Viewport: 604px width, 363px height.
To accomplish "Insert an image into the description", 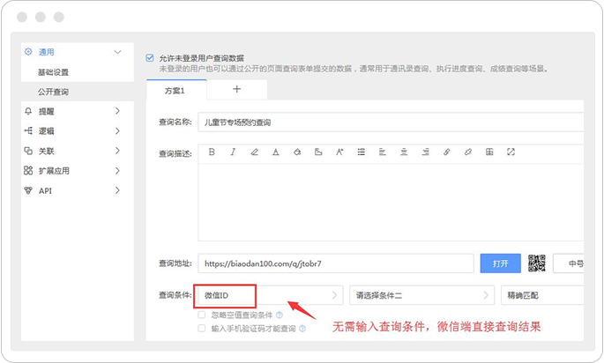I will coord(318,152).
